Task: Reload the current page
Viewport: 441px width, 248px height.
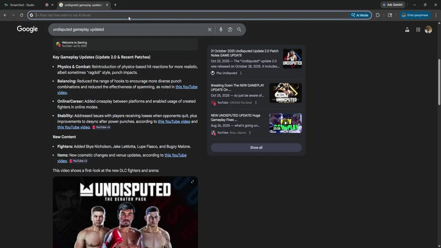Action: (21, 15)
